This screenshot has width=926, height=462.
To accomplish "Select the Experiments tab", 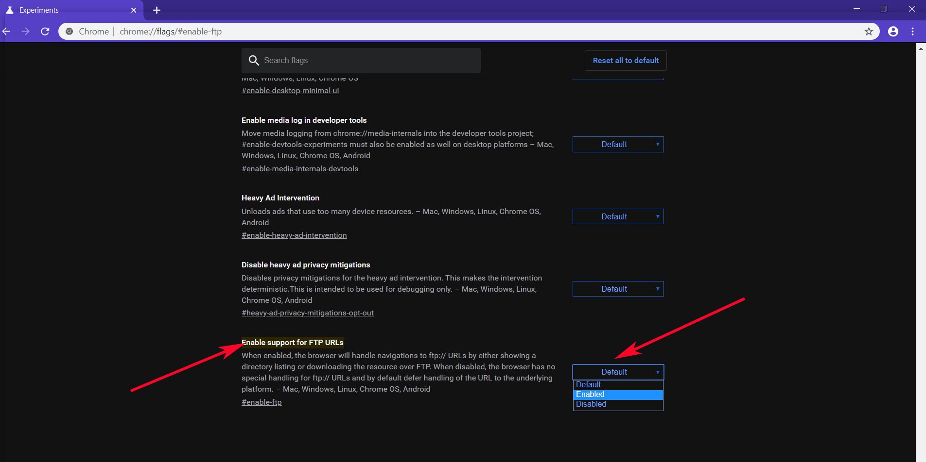I will point(72,10).
